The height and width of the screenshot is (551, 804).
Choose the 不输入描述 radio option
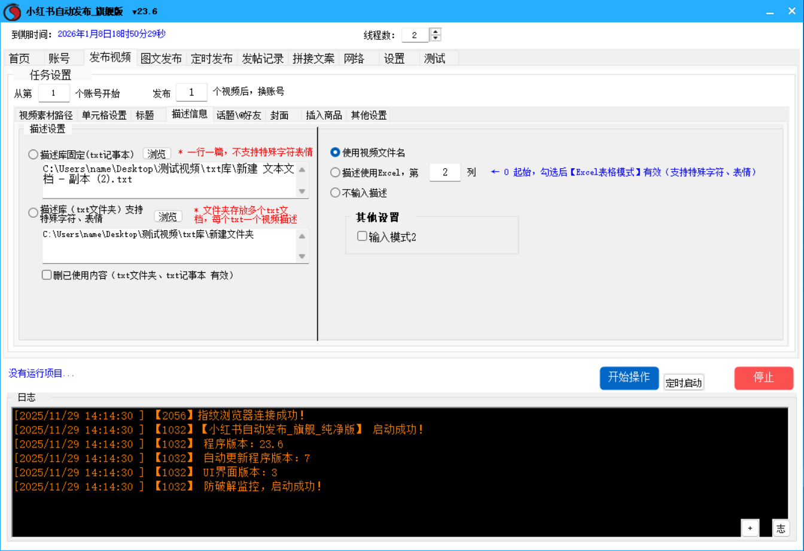click(335, 193)
